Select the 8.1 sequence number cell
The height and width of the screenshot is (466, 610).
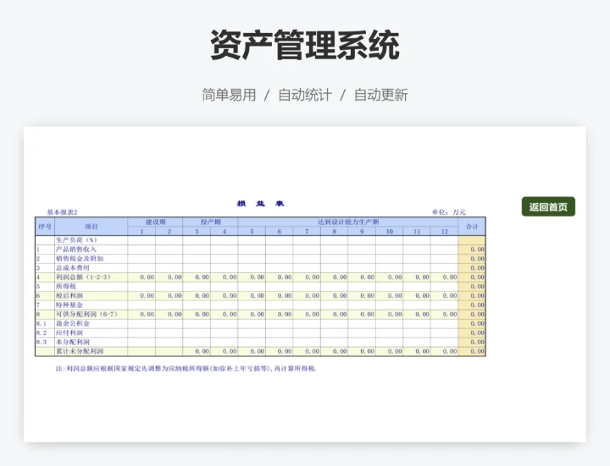(45, 323)
